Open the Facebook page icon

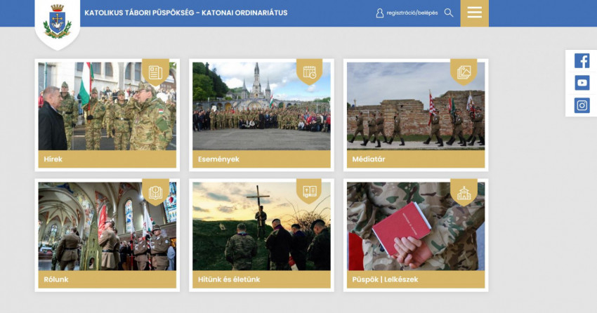[582, 61]
